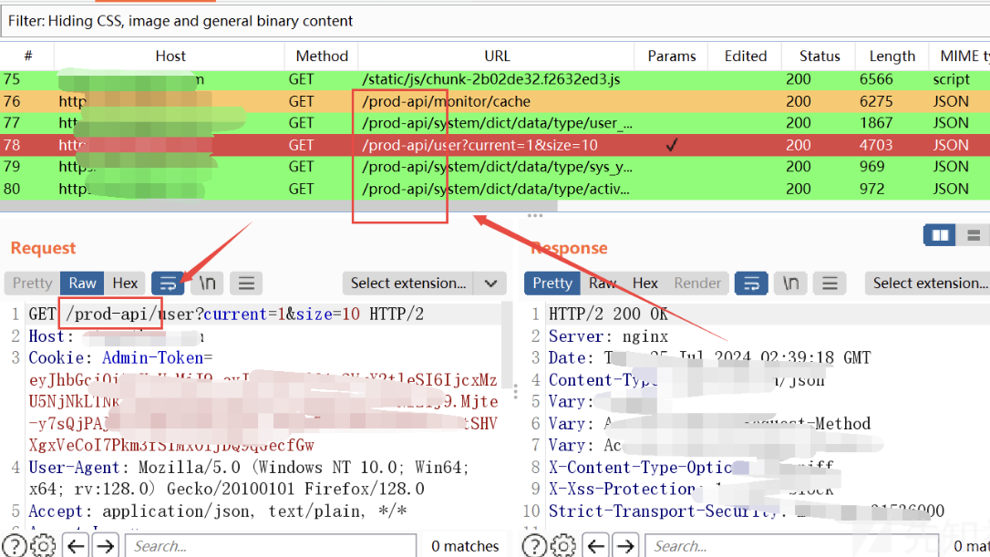Viewport: 990px width, 557px height.
Task: Sort history by Status column header
Action: pyautogui.click(x=819, y=57)
